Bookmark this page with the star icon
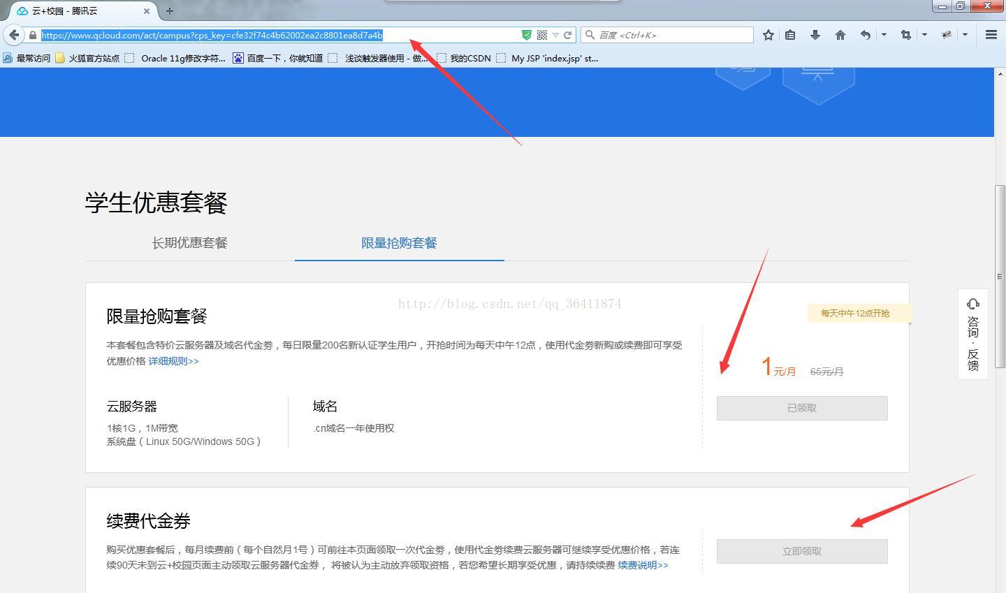 coord(768,35)
